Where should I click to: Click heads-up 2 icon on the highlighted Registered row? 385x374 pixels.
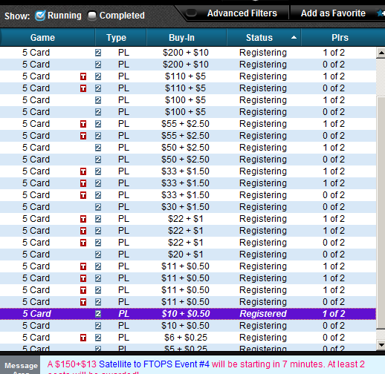pyautogui.click(x=98, y=314)
